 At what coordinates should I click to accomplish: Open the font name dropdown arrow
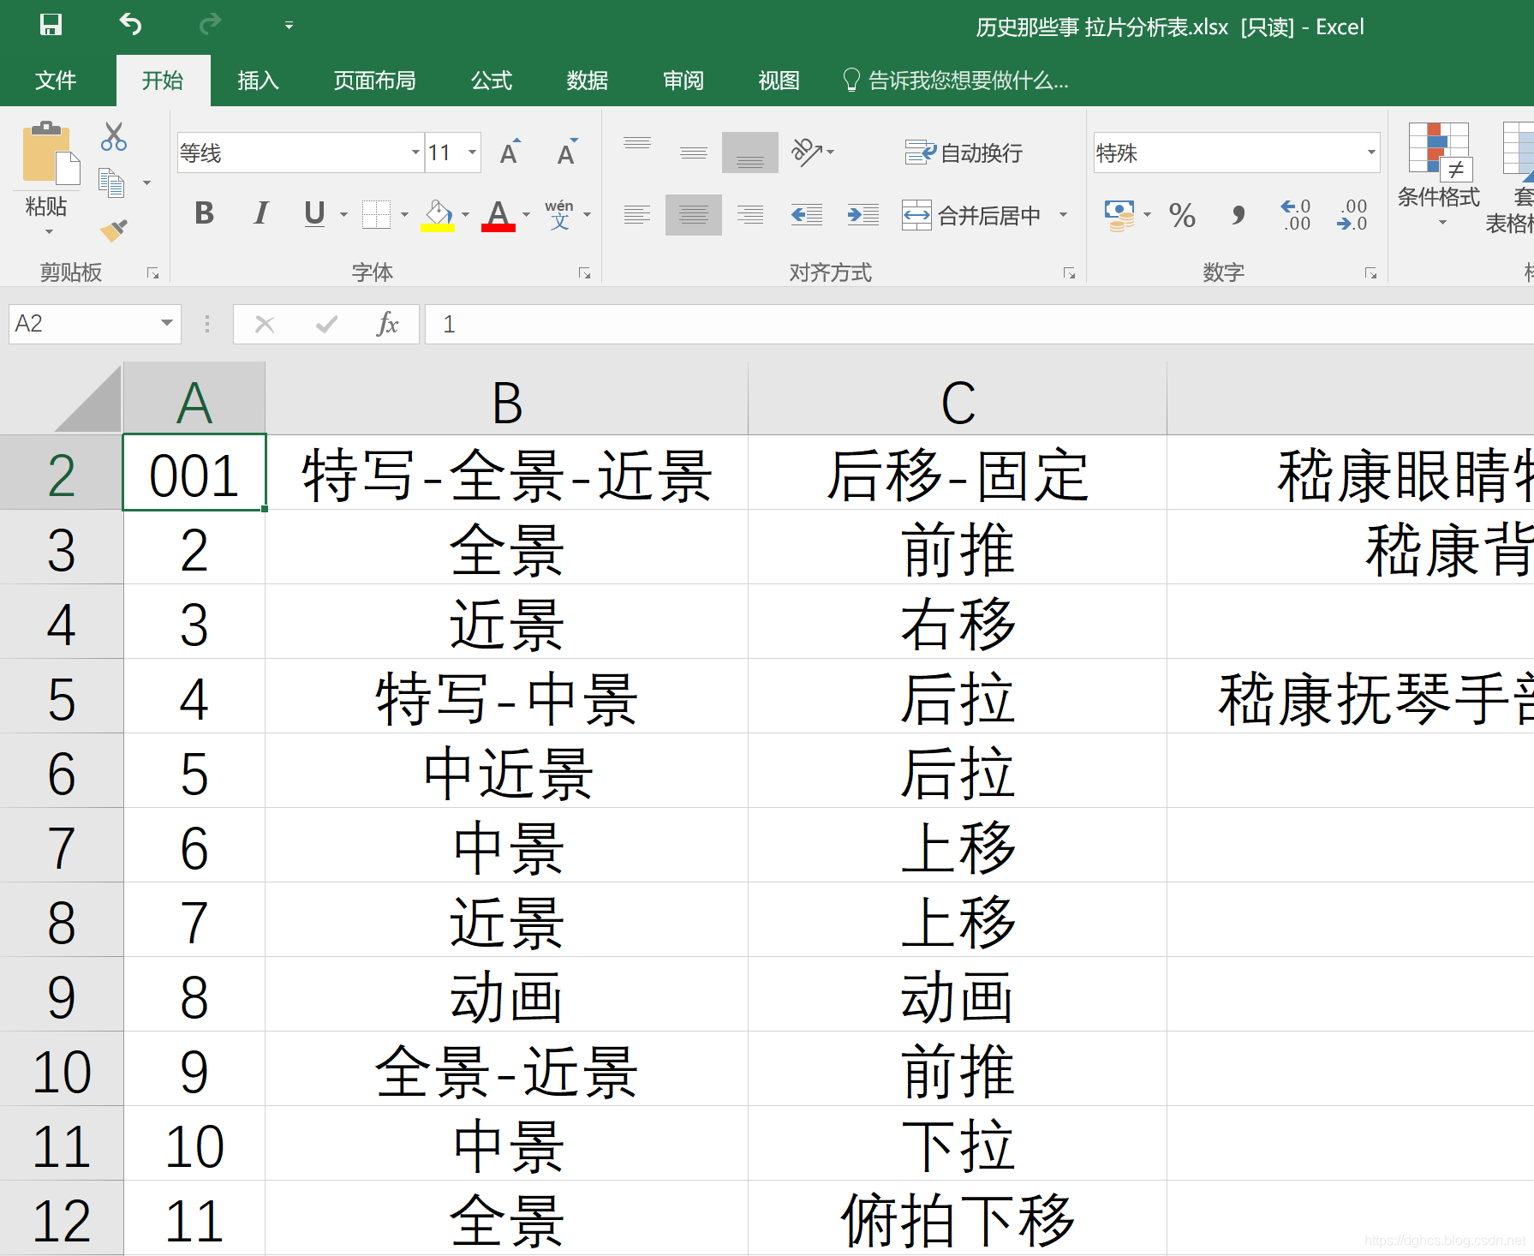[x=415, y=153]
